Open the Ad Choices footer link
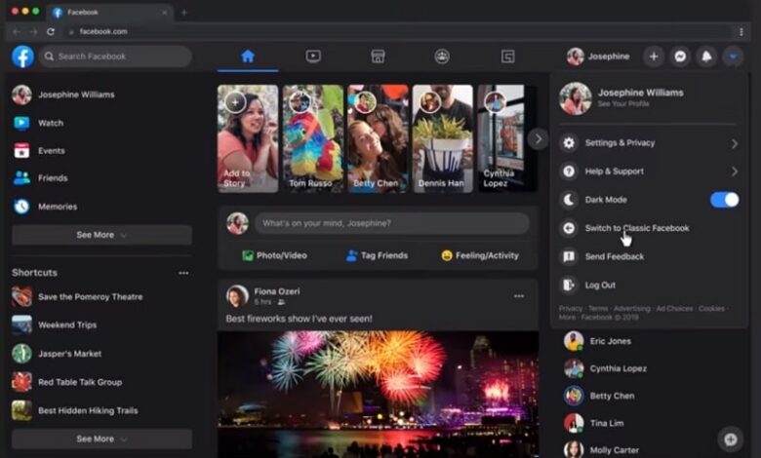The width and height of the screenshot is (761, 458). click(x=673, y=309)
